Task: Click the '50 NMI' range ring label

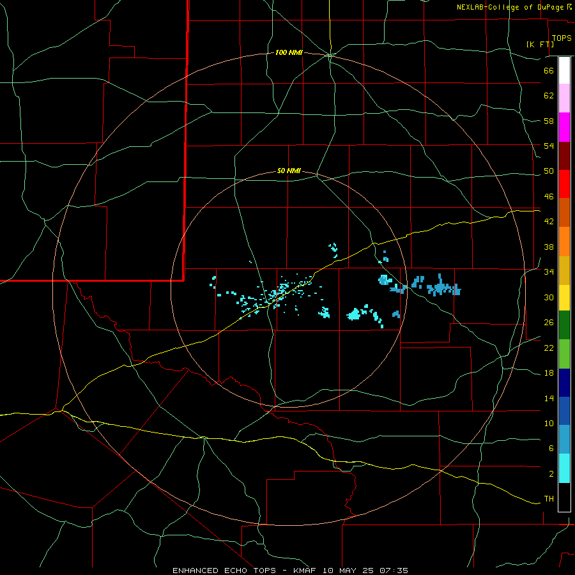Action: pyautogui.click(x=289, y=171)
